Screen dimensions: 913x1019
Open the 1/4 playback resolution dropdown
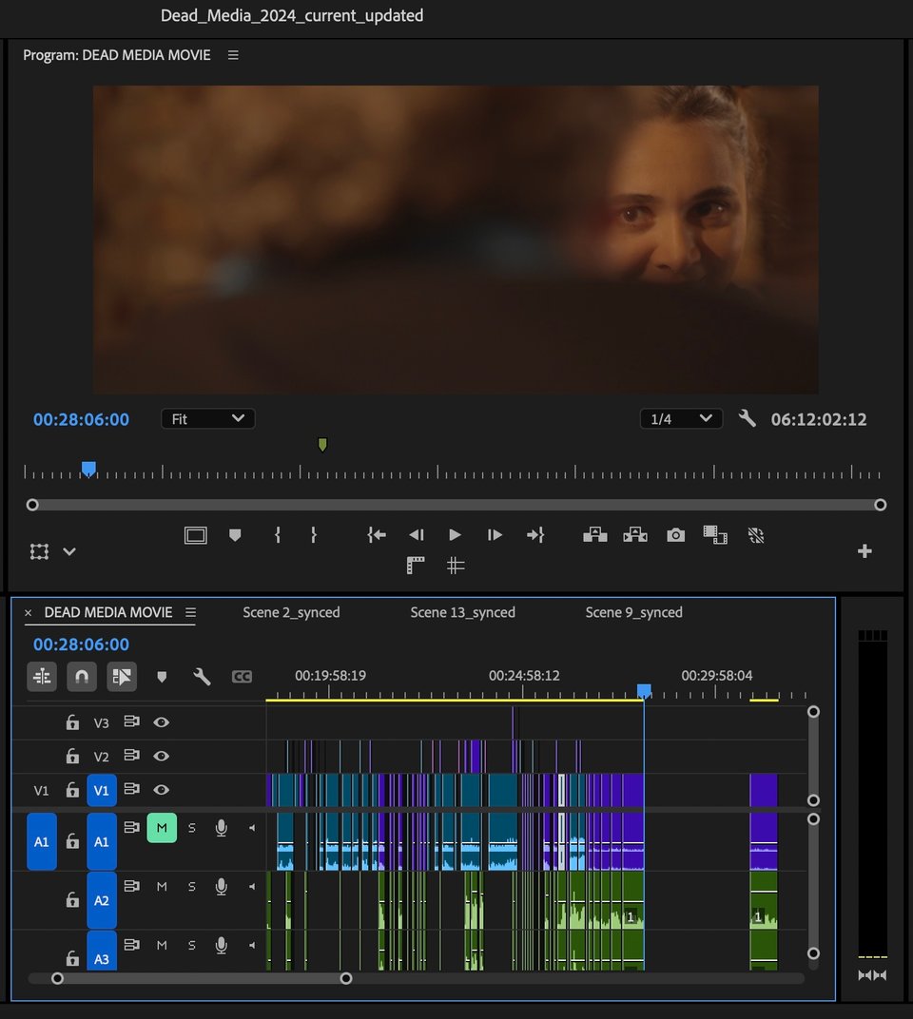click(x=681, y=419)
